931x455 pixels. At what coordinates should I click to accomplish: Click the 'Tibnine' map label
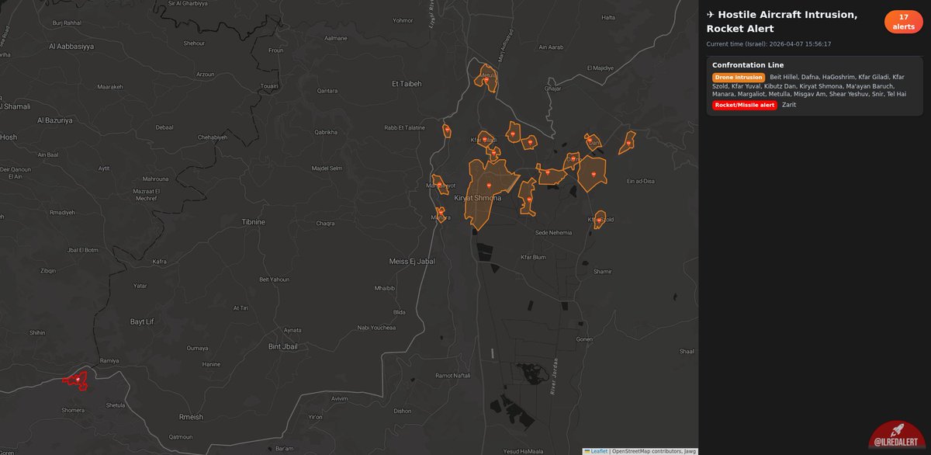254,222
